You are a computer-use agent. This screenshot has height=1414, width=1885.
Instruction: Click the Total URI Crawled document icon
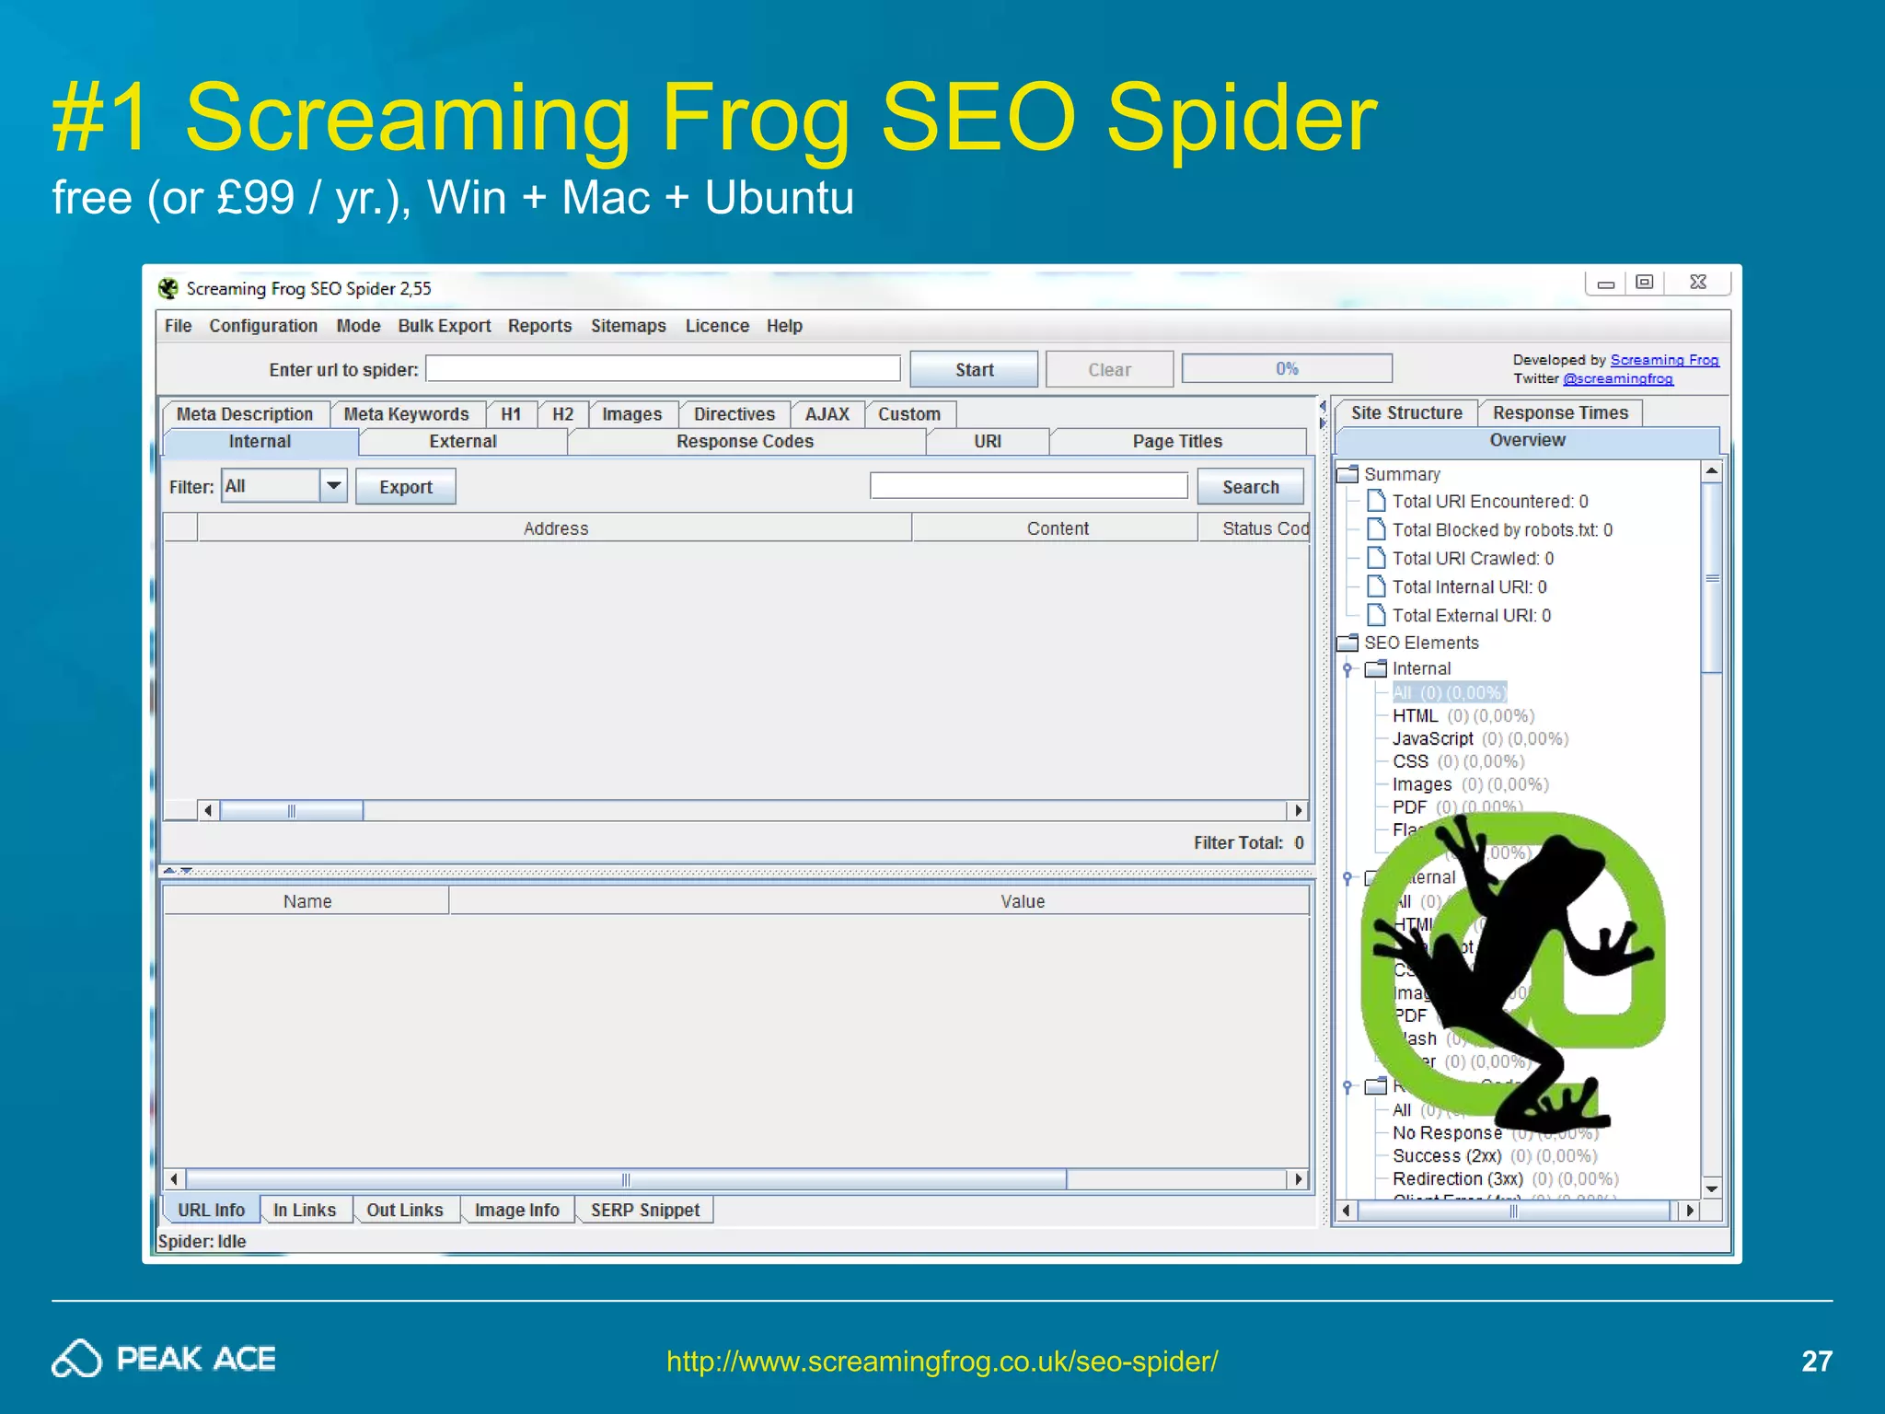1377,558
